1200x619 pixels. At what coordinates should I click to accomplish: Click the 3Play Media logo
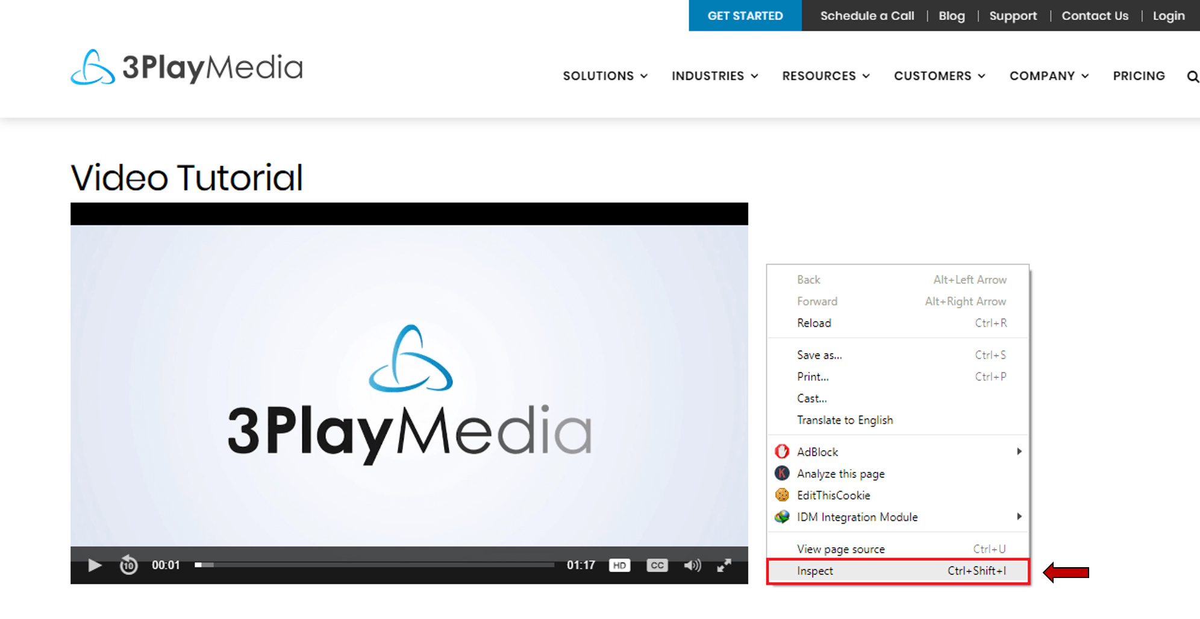point(187,68)
